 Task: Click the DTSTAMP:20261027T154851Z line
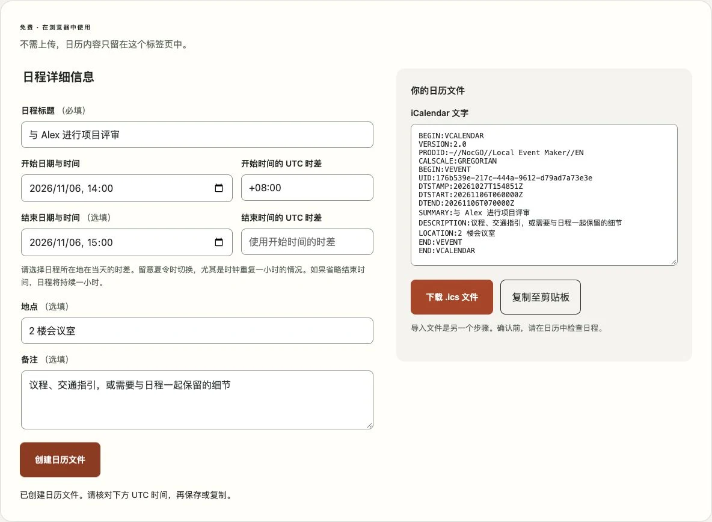(471, 186)
